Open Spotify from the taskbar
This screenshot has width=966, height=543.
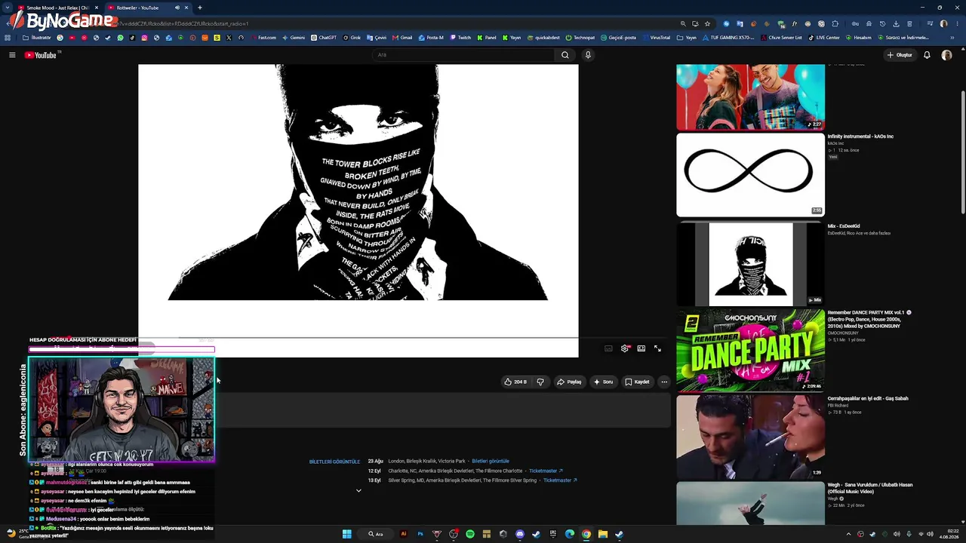470,534
